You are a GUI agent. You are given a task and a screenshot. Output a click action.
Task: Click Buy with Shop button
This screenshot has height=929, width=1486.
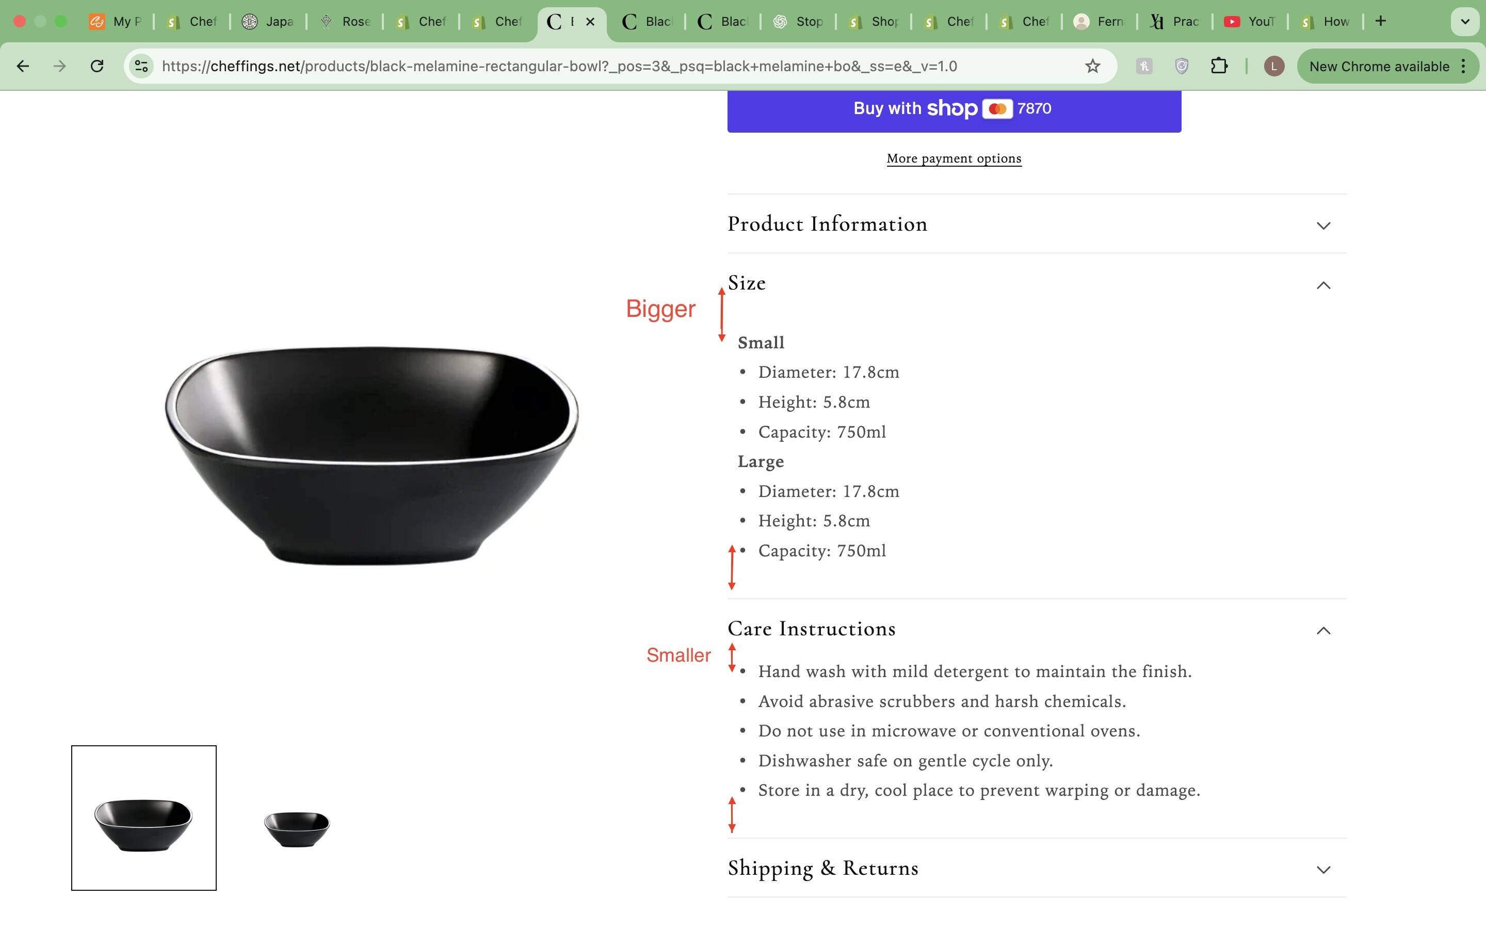coord(954,109)
